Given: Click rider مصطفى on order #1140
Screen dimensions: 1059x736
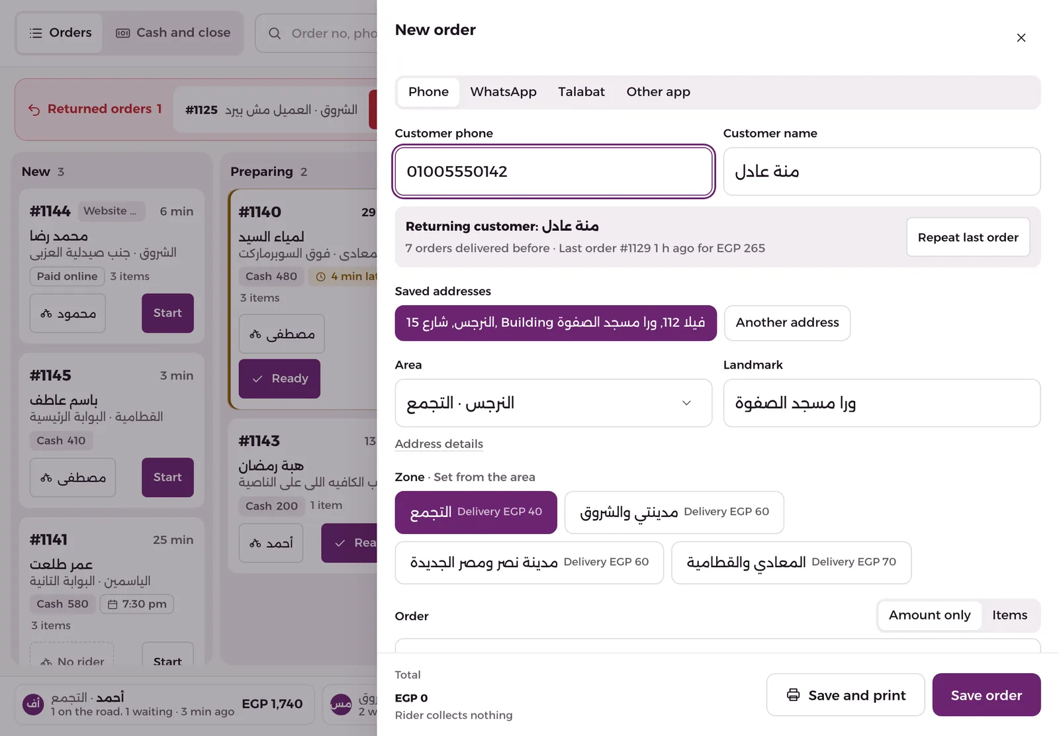Looking at the screenshot, I should (281, 334).
